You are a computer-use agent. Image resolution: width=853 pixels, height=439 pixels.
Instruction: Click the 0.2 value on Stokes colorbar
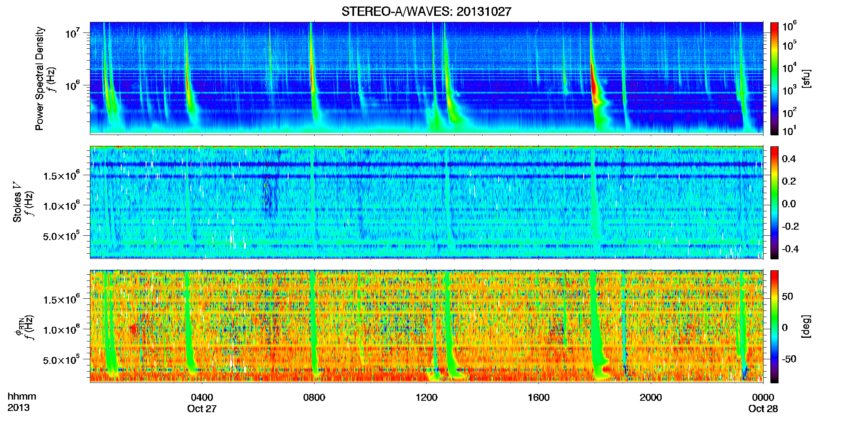click(x=789, y=181)
